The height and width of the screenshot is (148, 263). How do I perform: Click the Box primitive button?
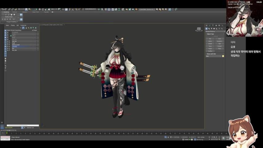[x=210, y=39]
